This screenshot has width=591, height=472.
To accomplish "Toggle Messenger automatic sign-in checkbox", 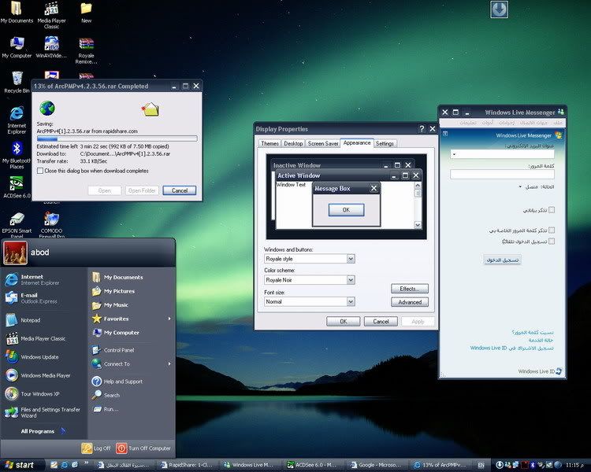I will click(552, 242).
